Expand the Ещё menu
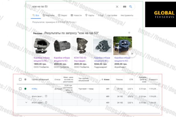 pos(101,15)
